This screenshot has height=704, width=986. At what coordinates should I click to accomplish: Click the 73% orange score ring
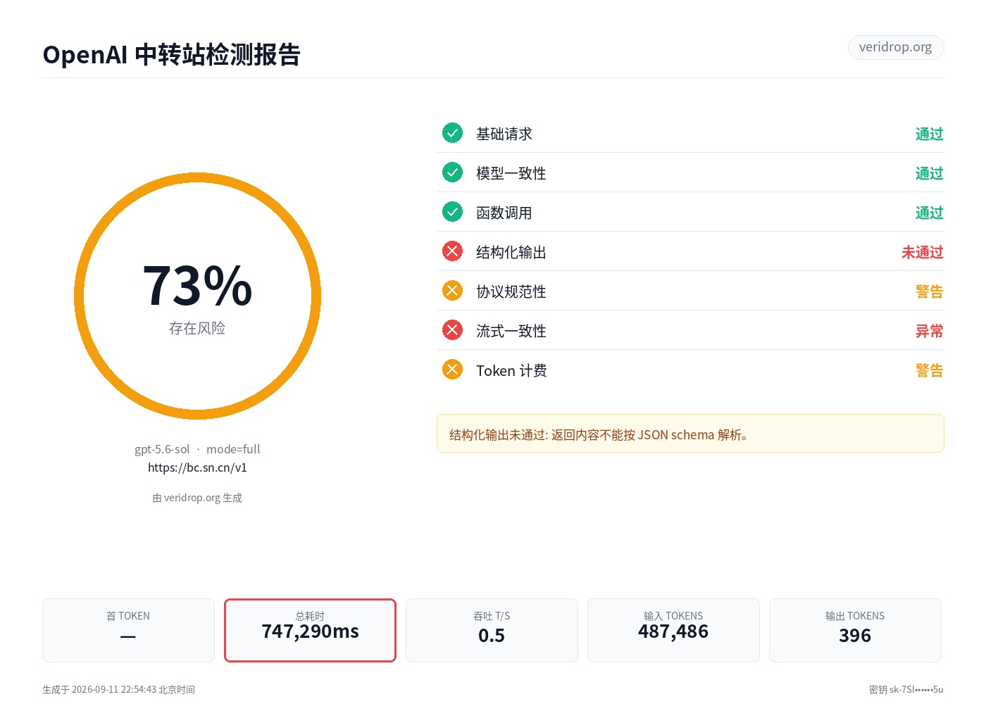(197, 296)
